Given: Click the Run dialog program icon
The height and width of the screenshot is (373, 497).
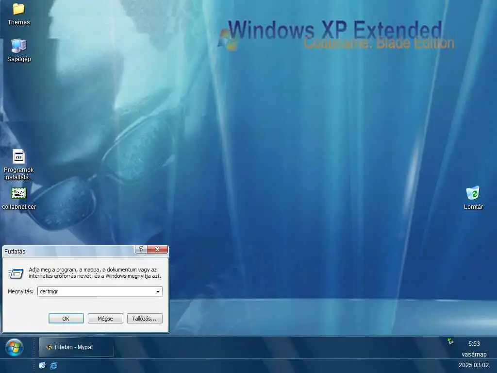Looking at the screenshot, I should click(16, 273).
